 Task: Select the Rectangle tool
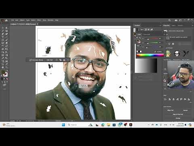(2, 40)
